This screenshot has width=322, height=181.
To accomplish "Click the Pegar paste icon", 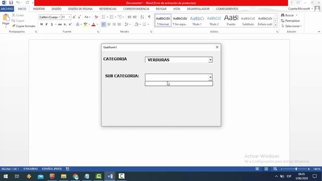I will [6, 18].
